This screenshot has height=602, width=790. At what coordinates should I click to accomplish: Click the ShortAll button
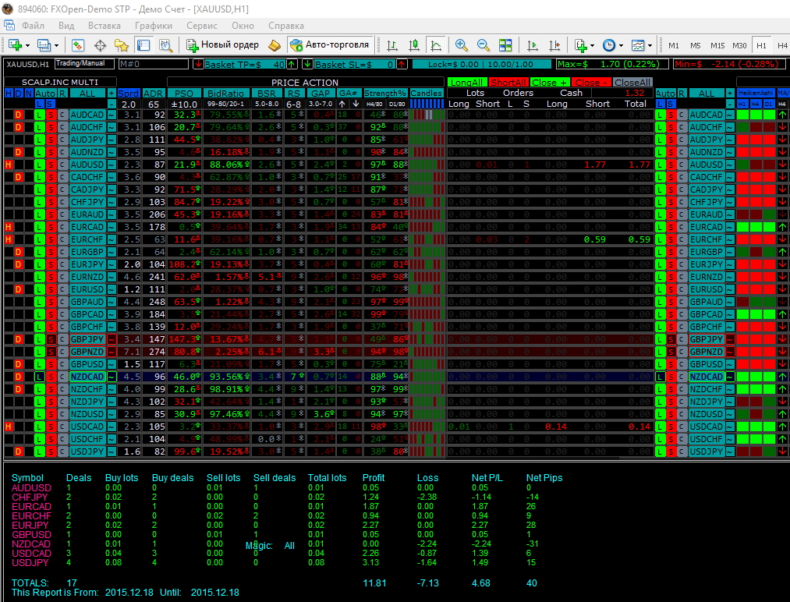click(508, 82)
